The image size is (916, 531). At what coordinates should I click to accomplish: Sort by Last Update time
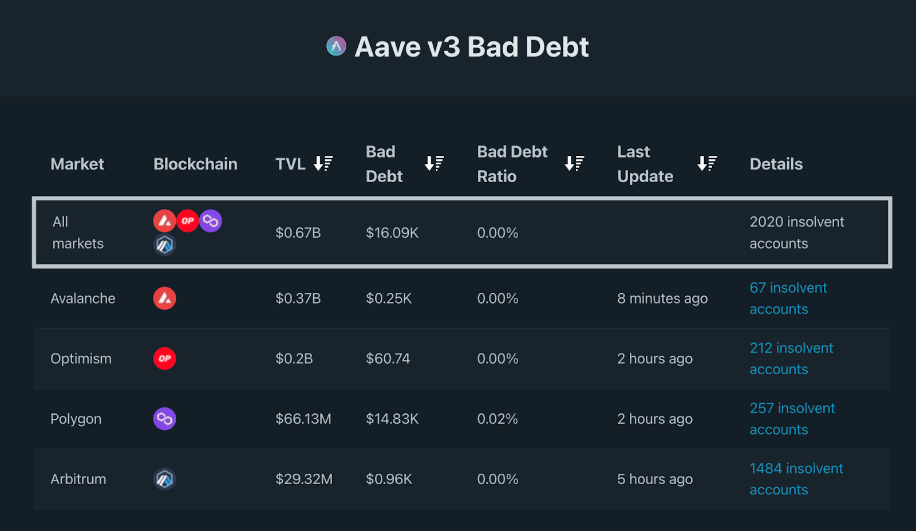coord(707,164)
